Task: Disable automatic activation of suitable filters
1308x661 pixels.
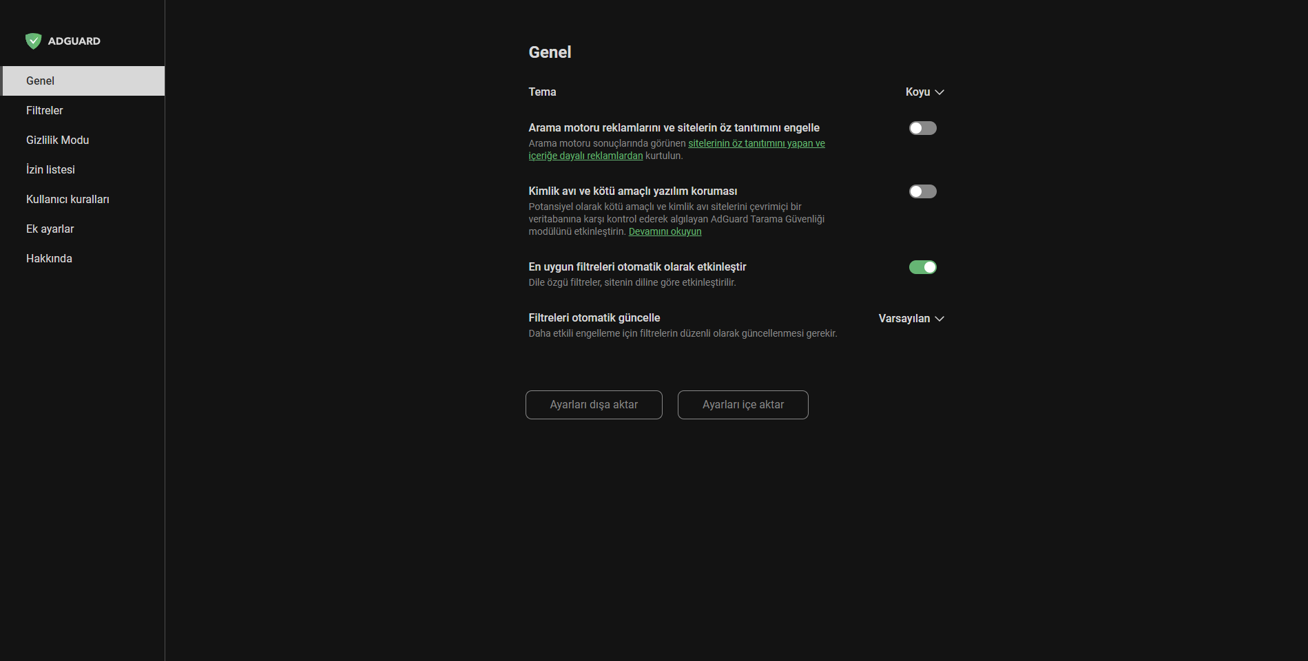Action: pyautogui.click(x=922, y=267)
